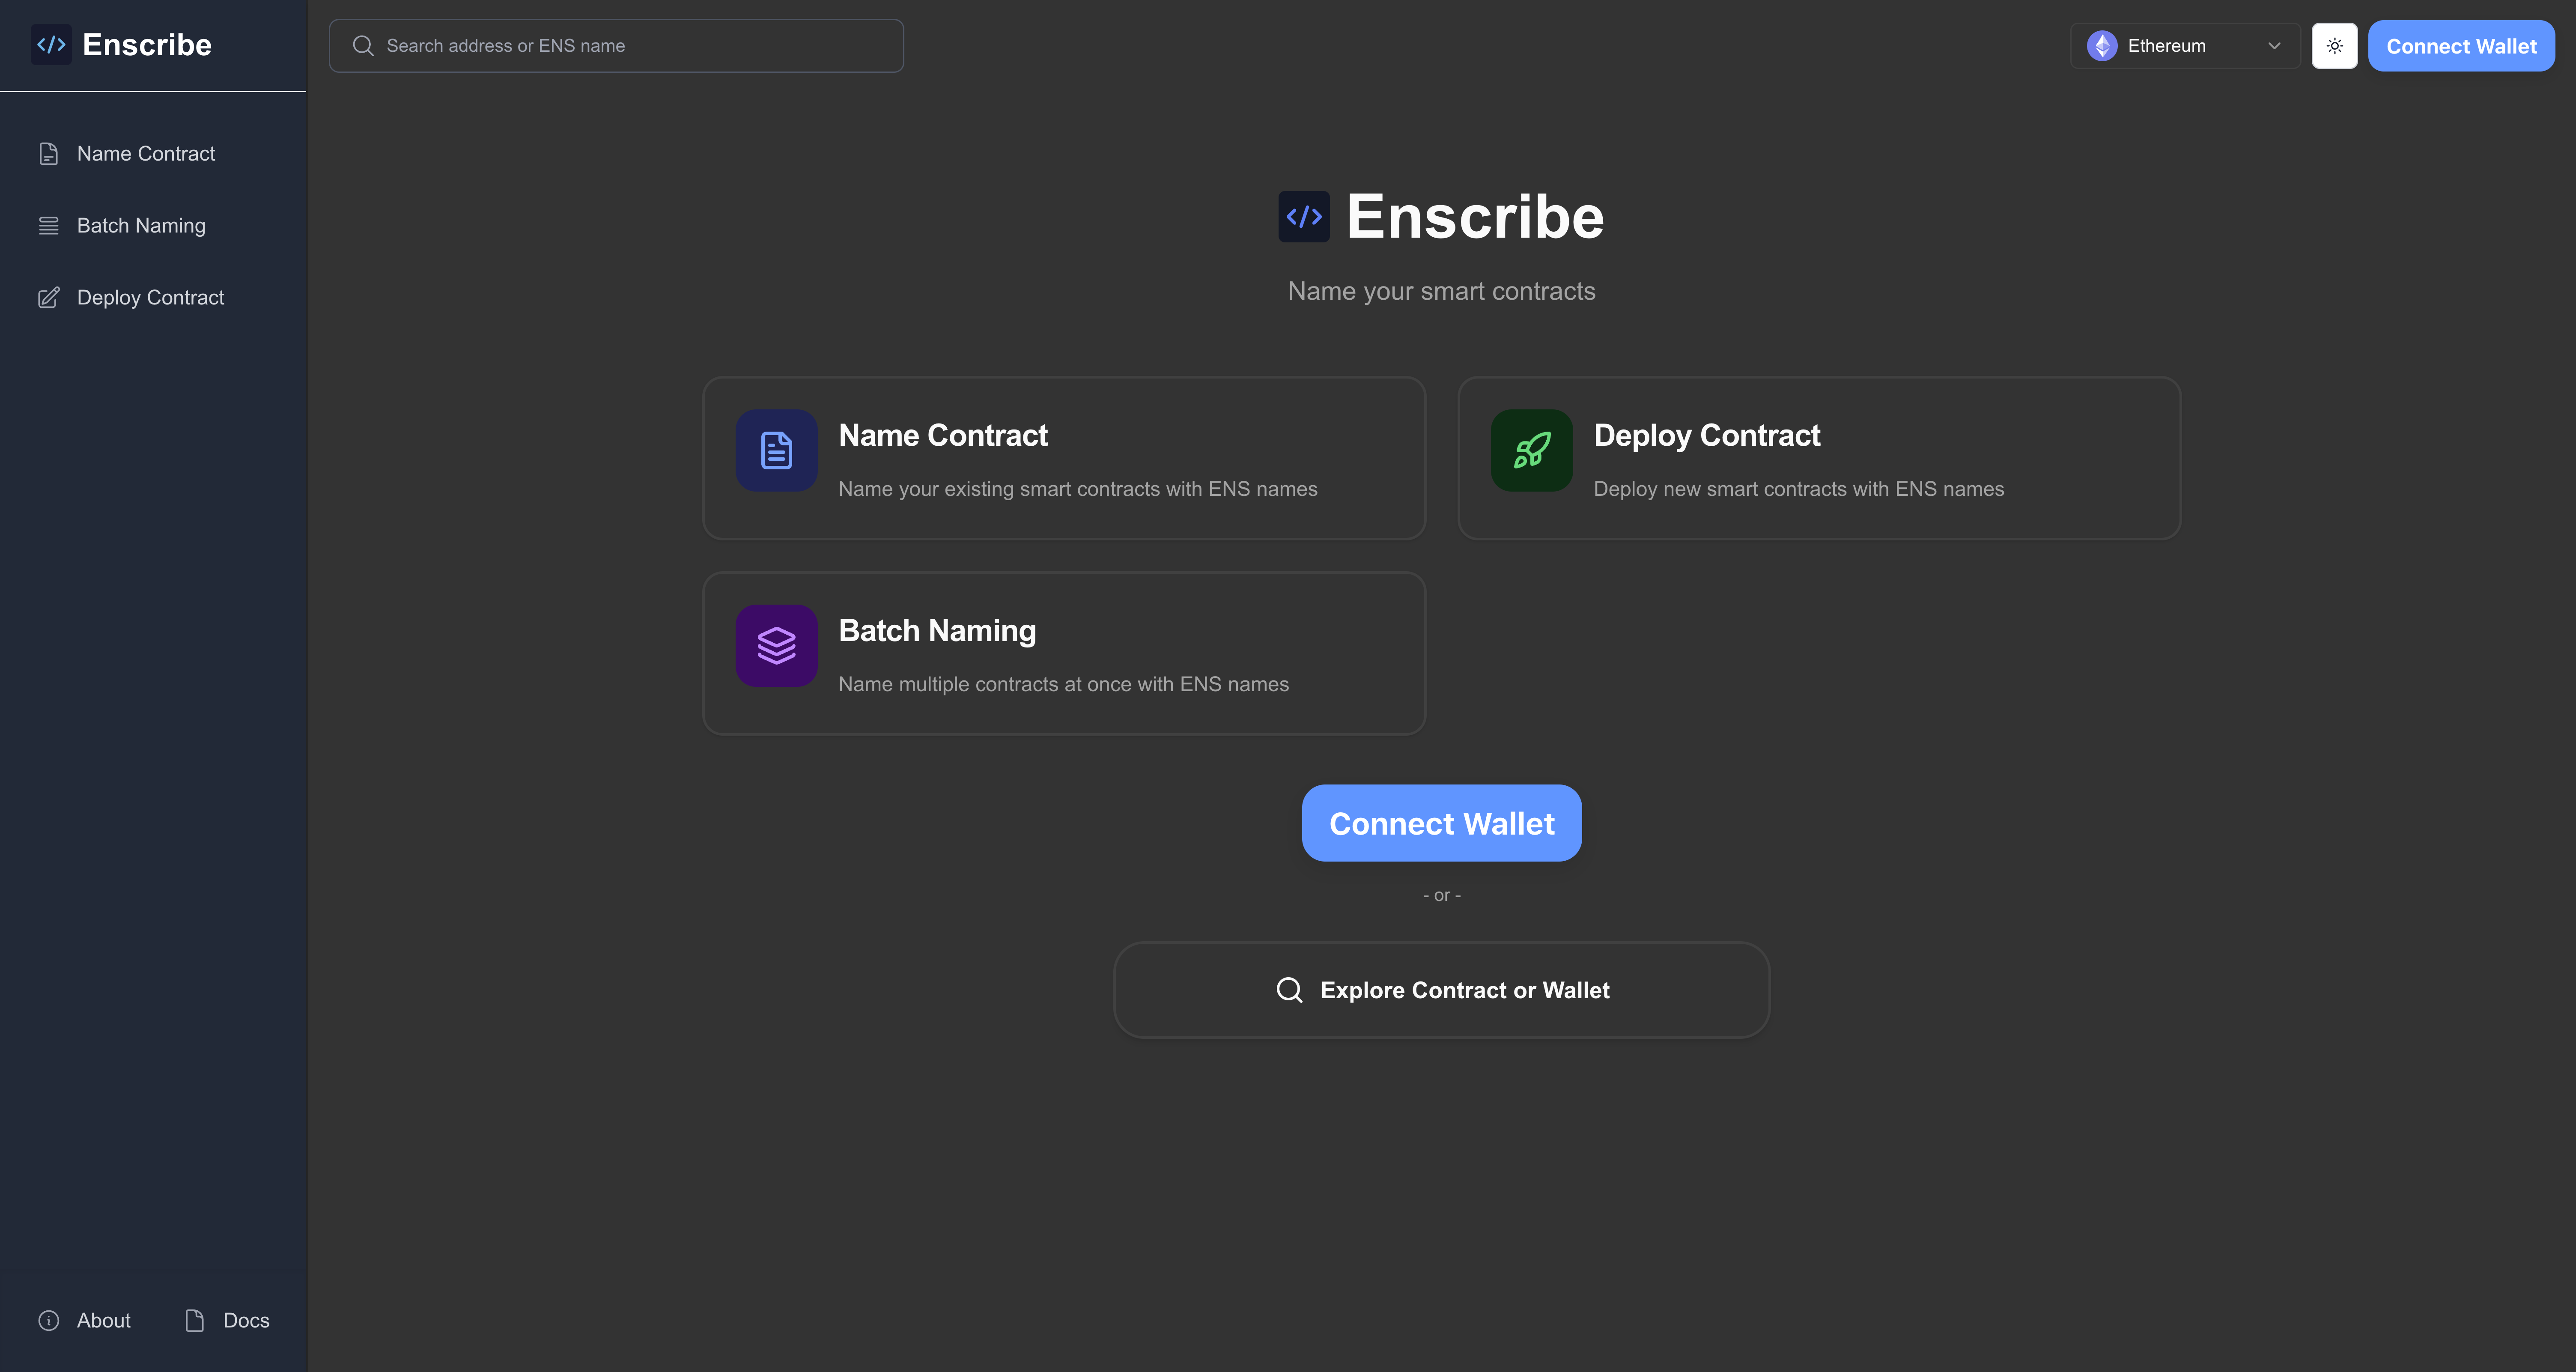Open the network selector dropdown

click(2184, 45)
